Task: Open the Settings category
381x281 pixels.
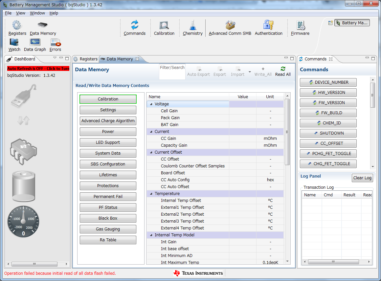Action: pos(108,110)
